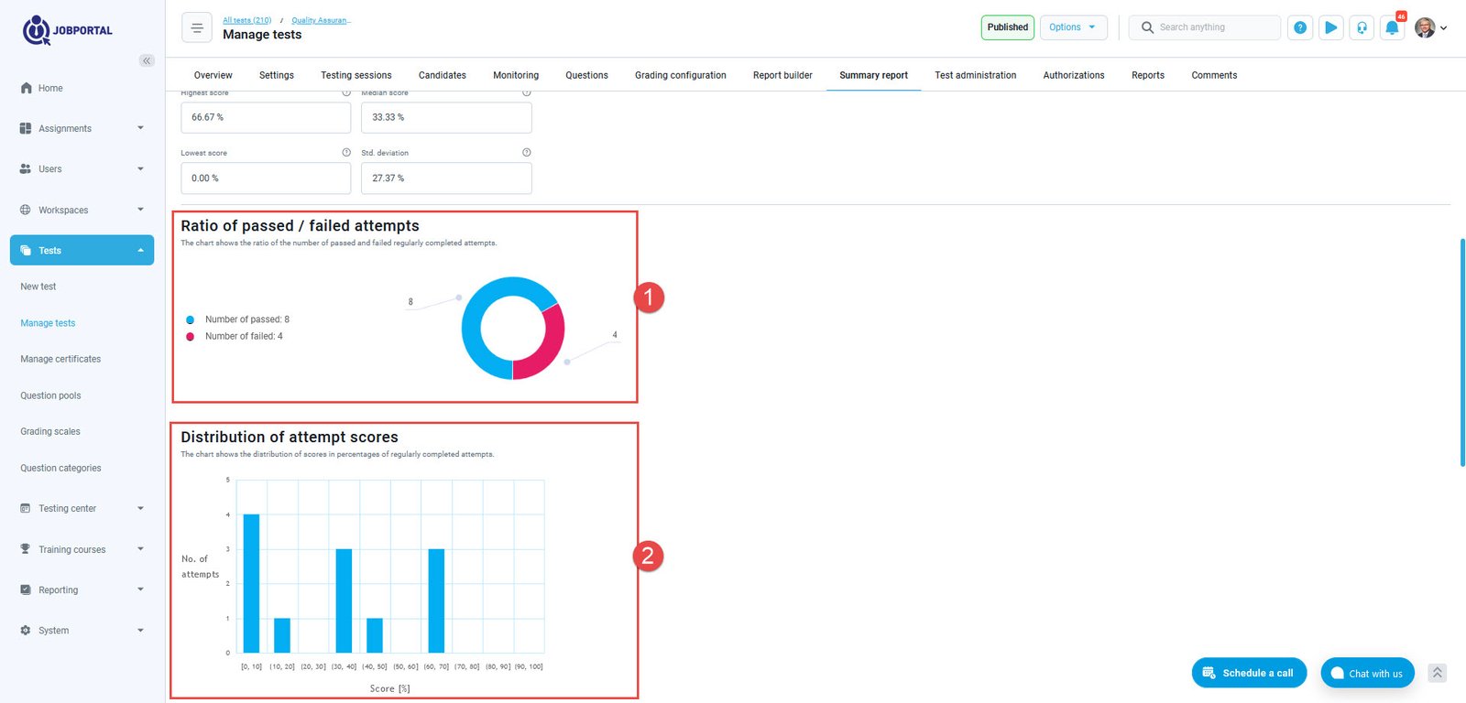This screenshot has width=1466, height=703.
Task: Collapse the sidebar with the double-chevron icon
Action: coord(147,60)
